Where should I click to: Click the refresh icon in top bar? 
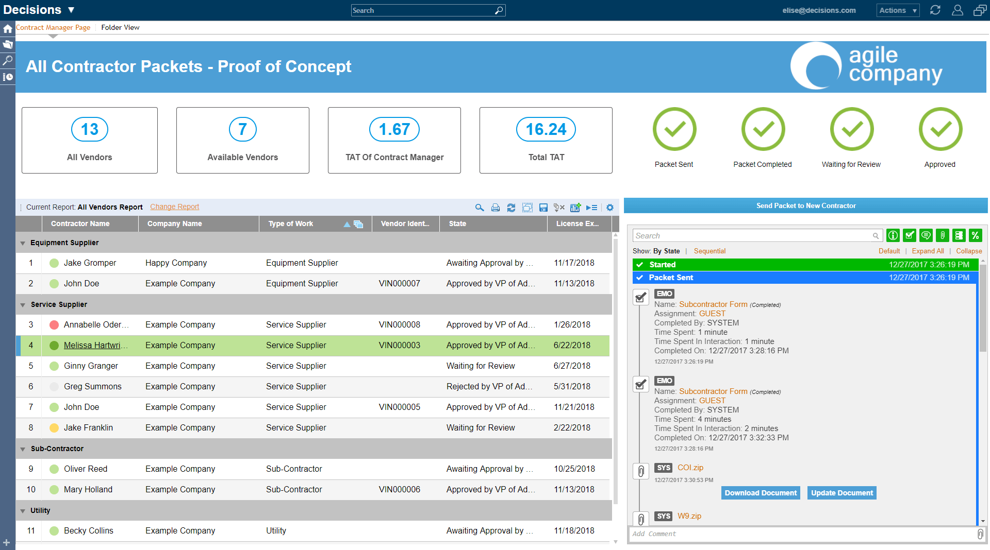tap(935, 10)
